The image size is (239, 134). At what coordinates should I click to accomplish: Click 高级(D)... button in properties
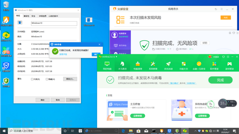[x=70, y=79]
